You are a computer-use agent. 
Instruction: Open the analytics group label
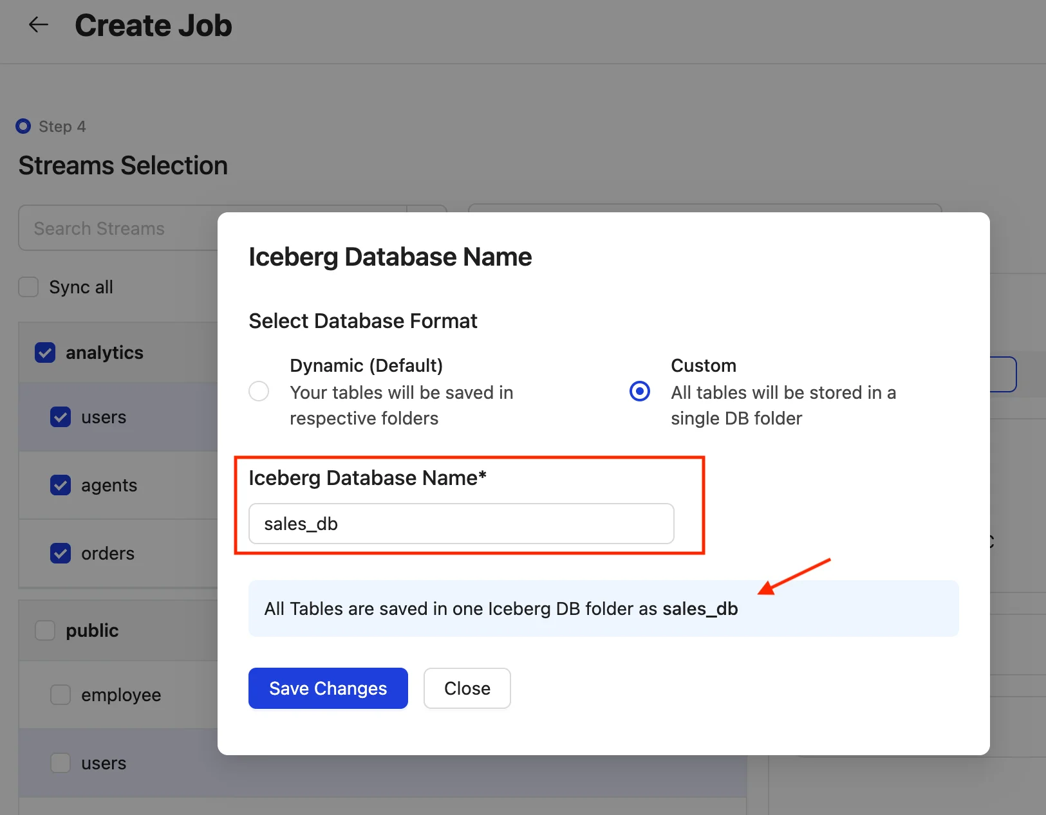[x=104, y=353]
